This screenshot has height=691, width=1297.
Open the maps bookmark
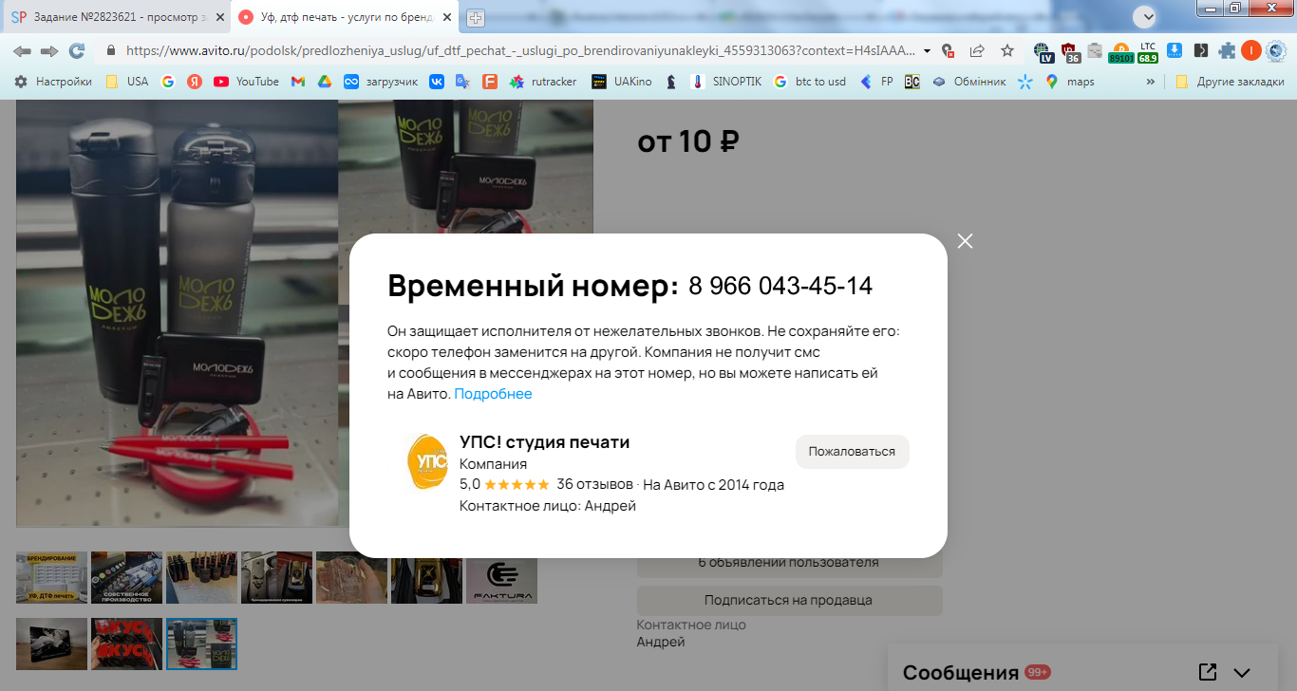click(1070, 82)
